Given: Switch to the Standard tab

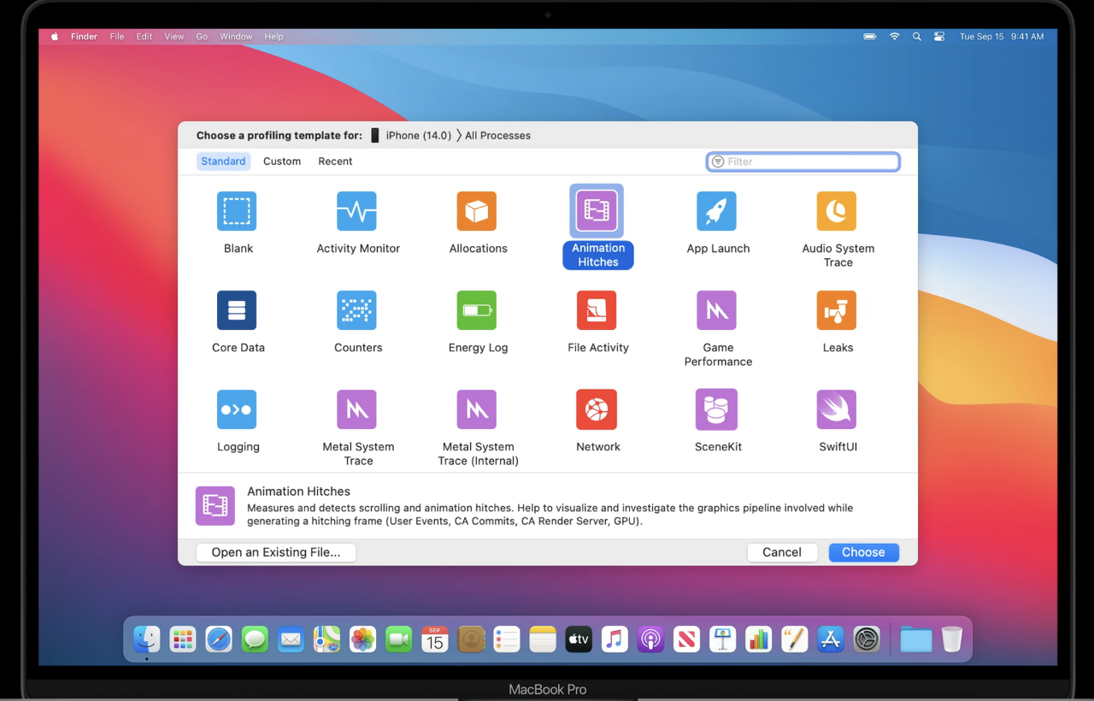Looking at the screenshot, I should click(x=223, y=162).
